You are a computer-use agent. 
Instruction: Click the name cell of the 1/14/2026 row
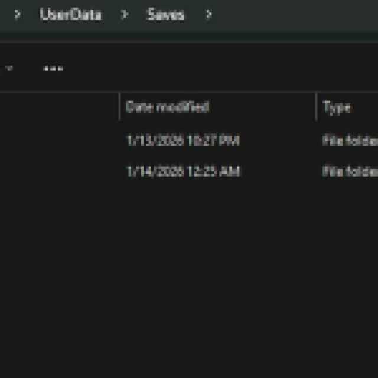(x=59, y=172)
